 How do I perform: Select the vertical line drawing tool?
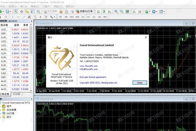[x=13, y=17]
